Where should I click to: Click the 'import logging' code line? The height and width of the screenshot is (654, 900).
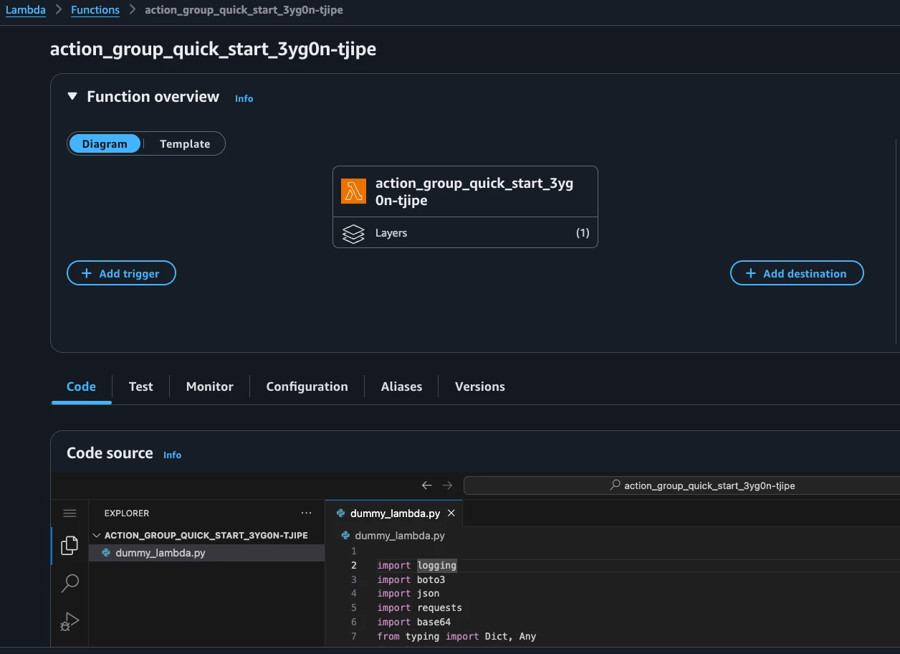[x=417, y=566]
